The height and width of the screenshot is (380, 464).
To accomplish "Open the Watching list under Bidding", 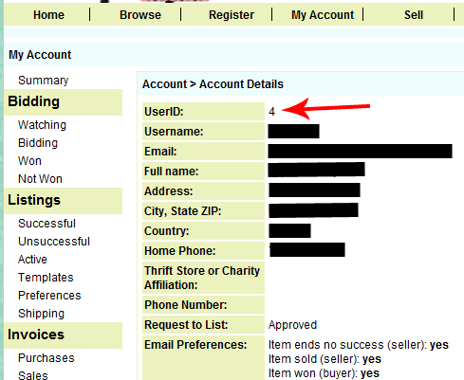I will pos(42,125).
